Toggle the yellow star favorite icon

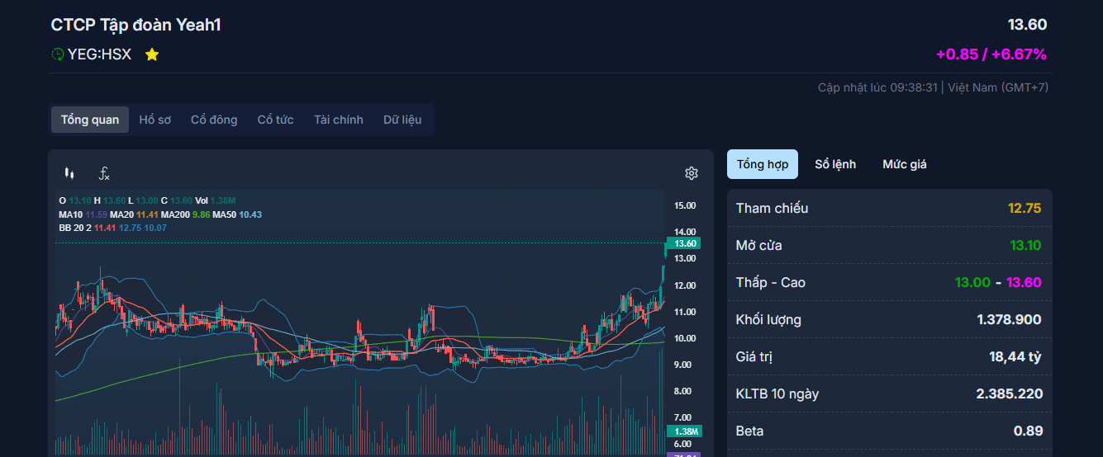(x=152, y=54)
